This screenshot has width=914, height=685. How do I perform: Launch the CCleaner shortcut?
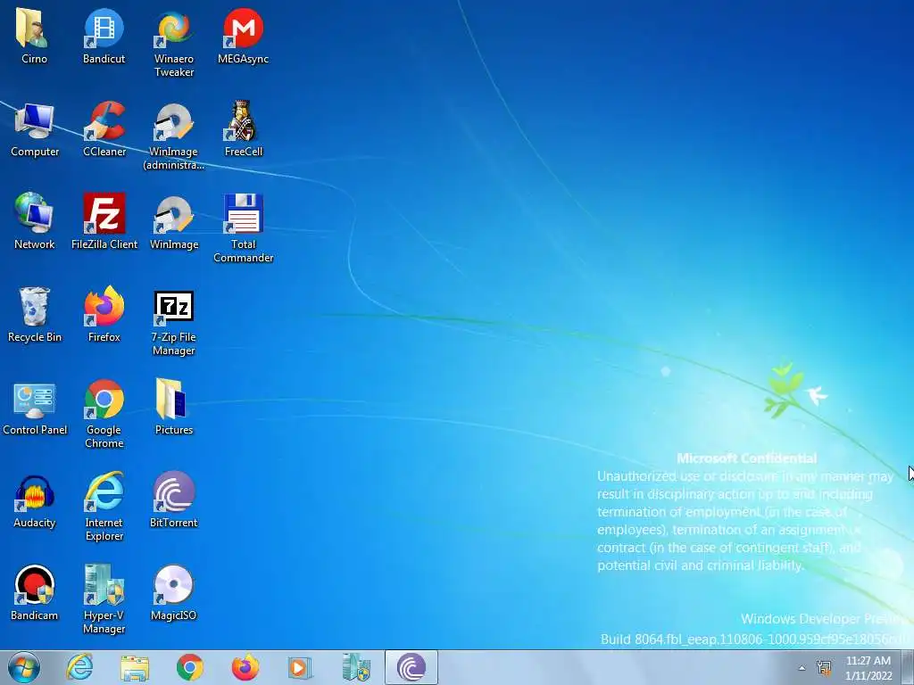click(x=104, y=128)
